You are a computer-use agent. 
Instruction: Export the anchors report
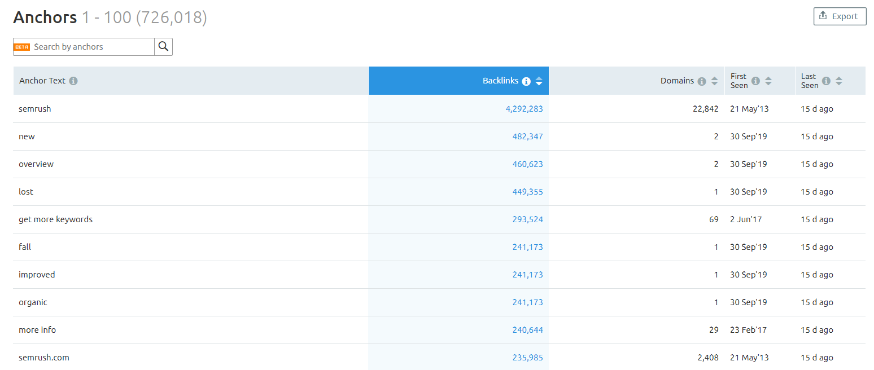click(x=840, y=16)
